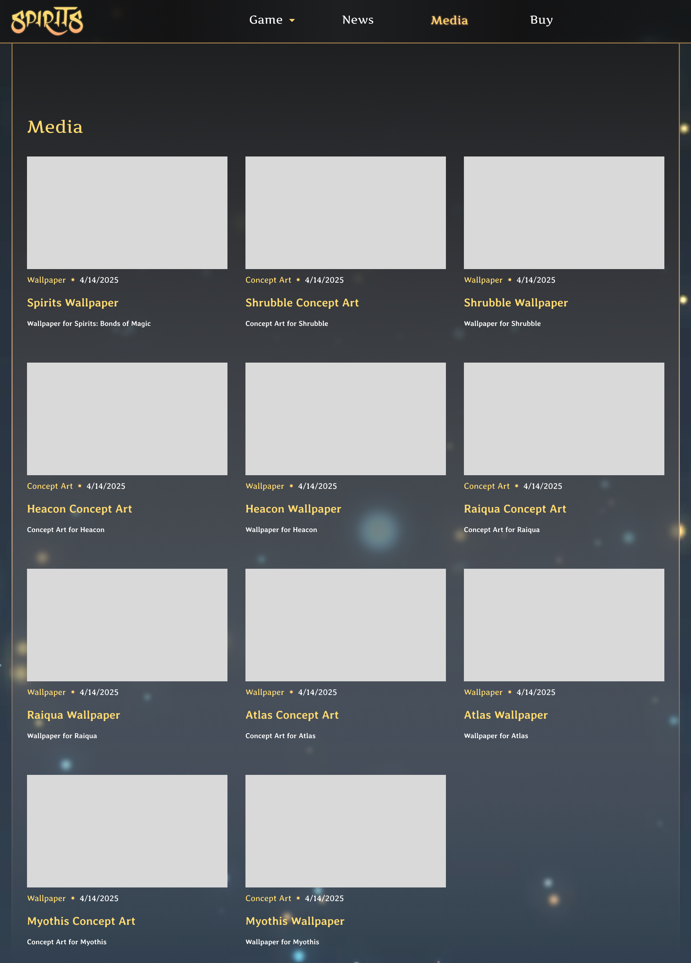The width and height of the screenshot is (691, 963).
Task: Click 'Wallpaper for Heacon' description
Action: tap(281, 530)
